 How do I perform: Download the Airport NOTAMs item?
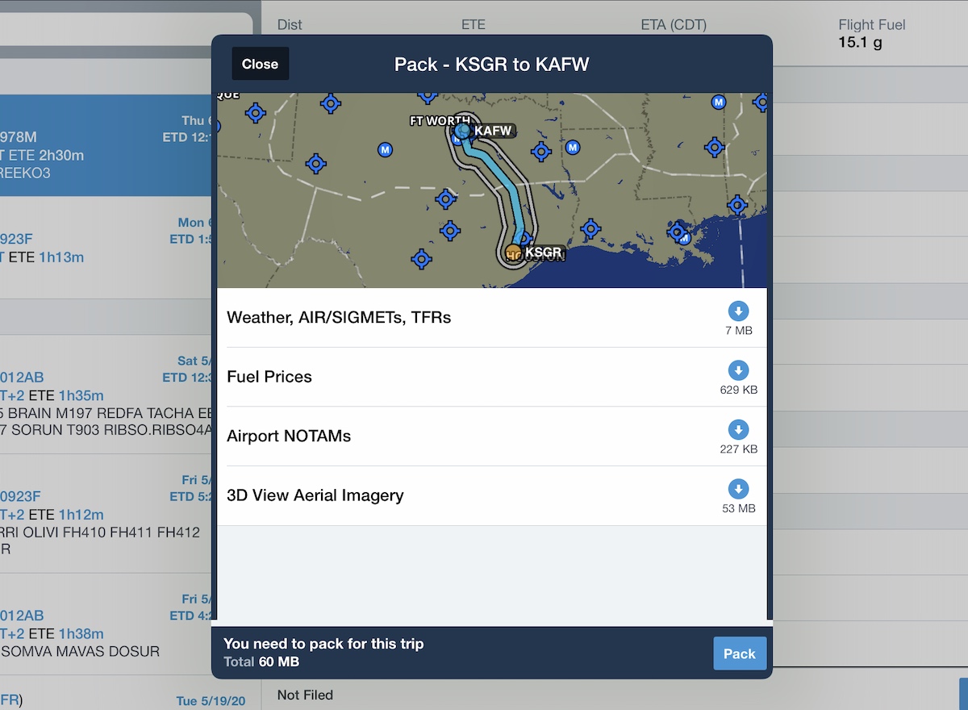pyautogui.click(x=738, y=429)
